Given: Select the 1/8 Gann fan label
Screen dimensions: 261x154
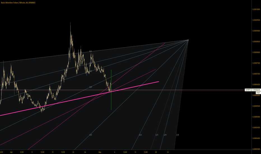Looking at the screenshot, I should [178, 135].
